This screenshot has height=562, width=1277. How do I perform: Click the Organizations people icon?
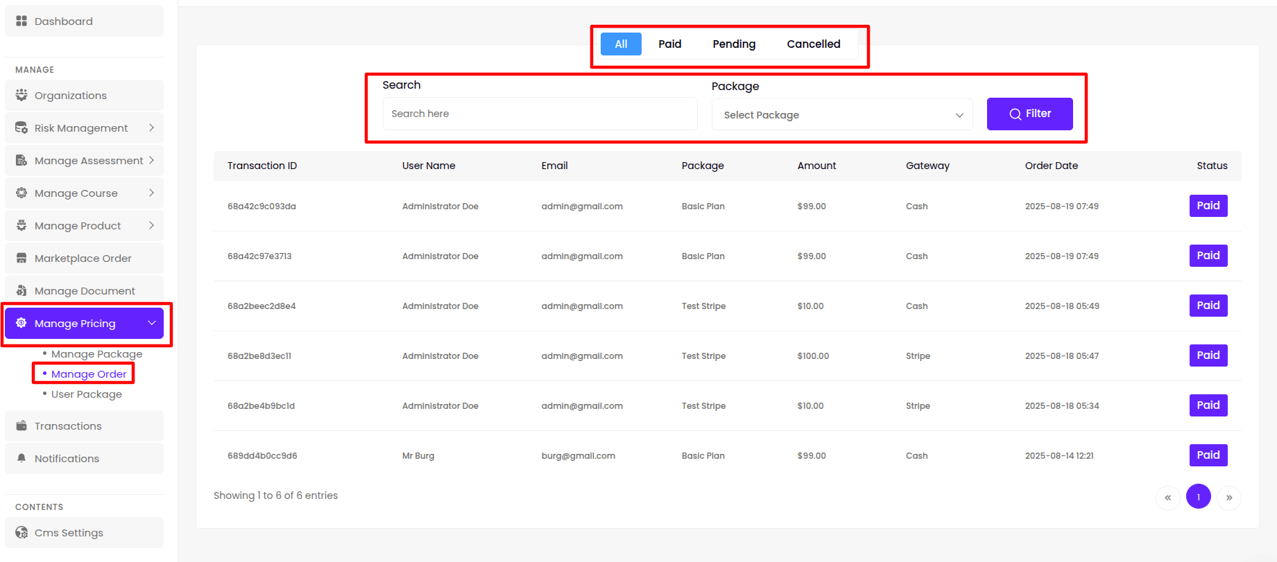[22, 95]
